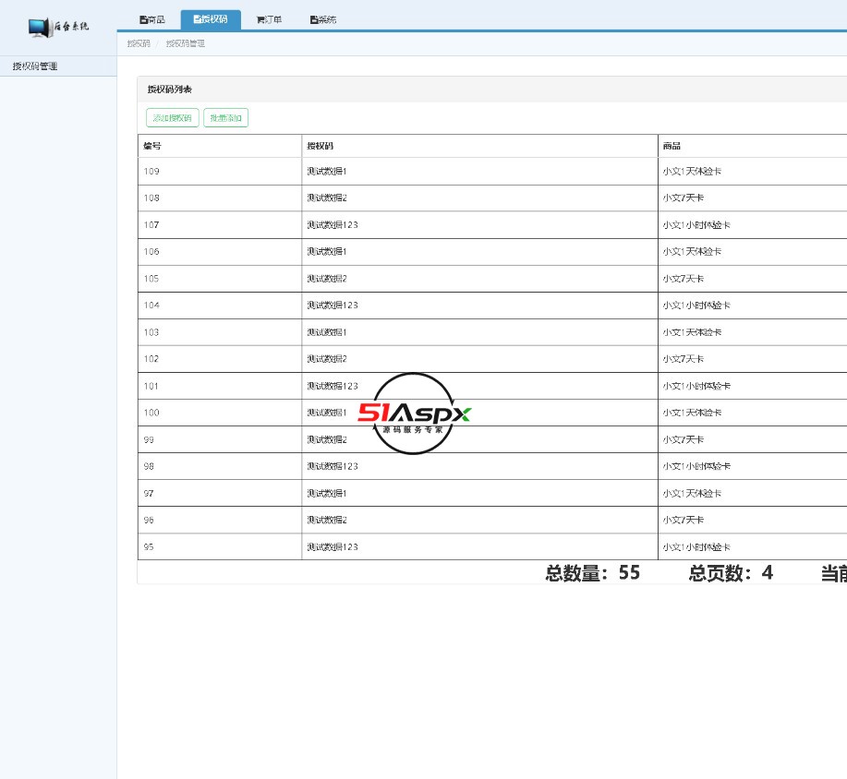This screenshot has width=847, height=779.
Task: Switch to the 授权码 tab
Action: [x=211, y=19]
